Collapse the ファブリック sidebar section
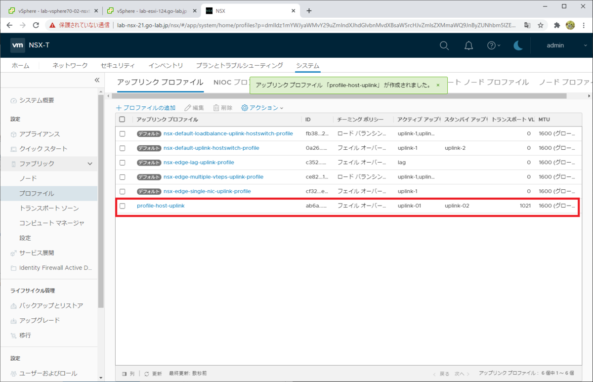 coord(90,164)
